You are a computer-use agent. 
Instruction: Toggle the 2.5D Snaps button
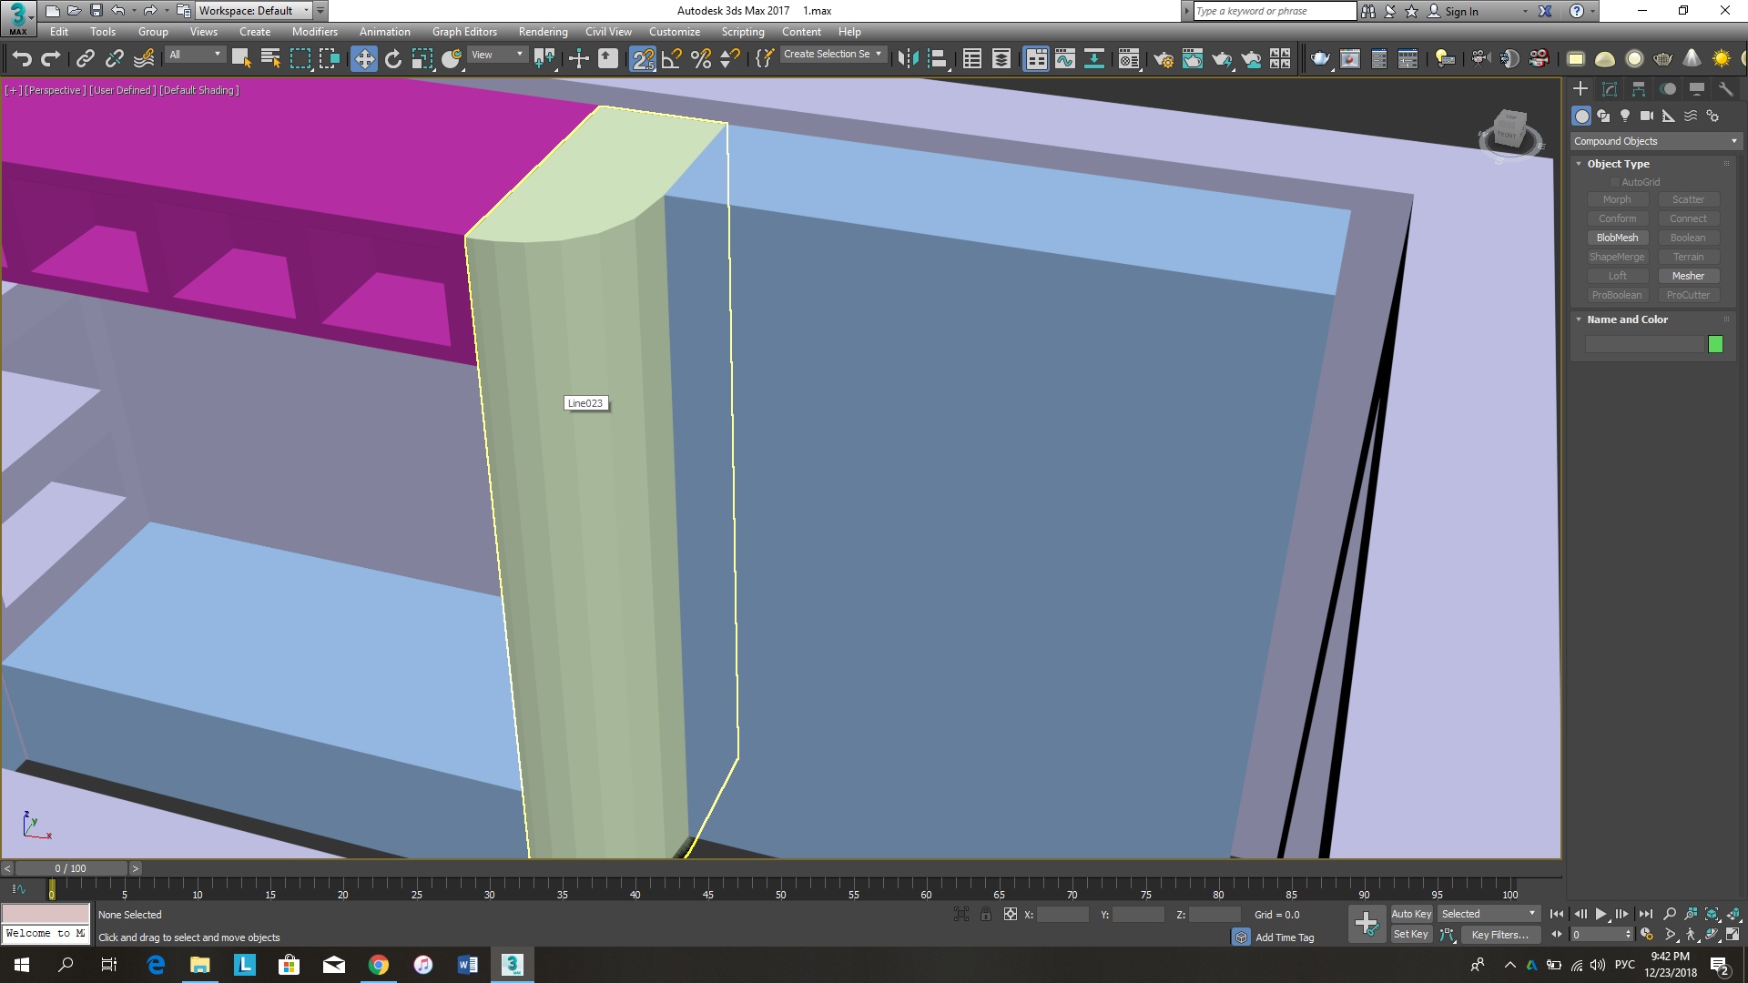[x=643, y=59]
